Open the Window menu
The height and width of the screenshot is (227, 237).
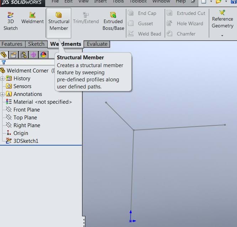[x=161, y=1]
